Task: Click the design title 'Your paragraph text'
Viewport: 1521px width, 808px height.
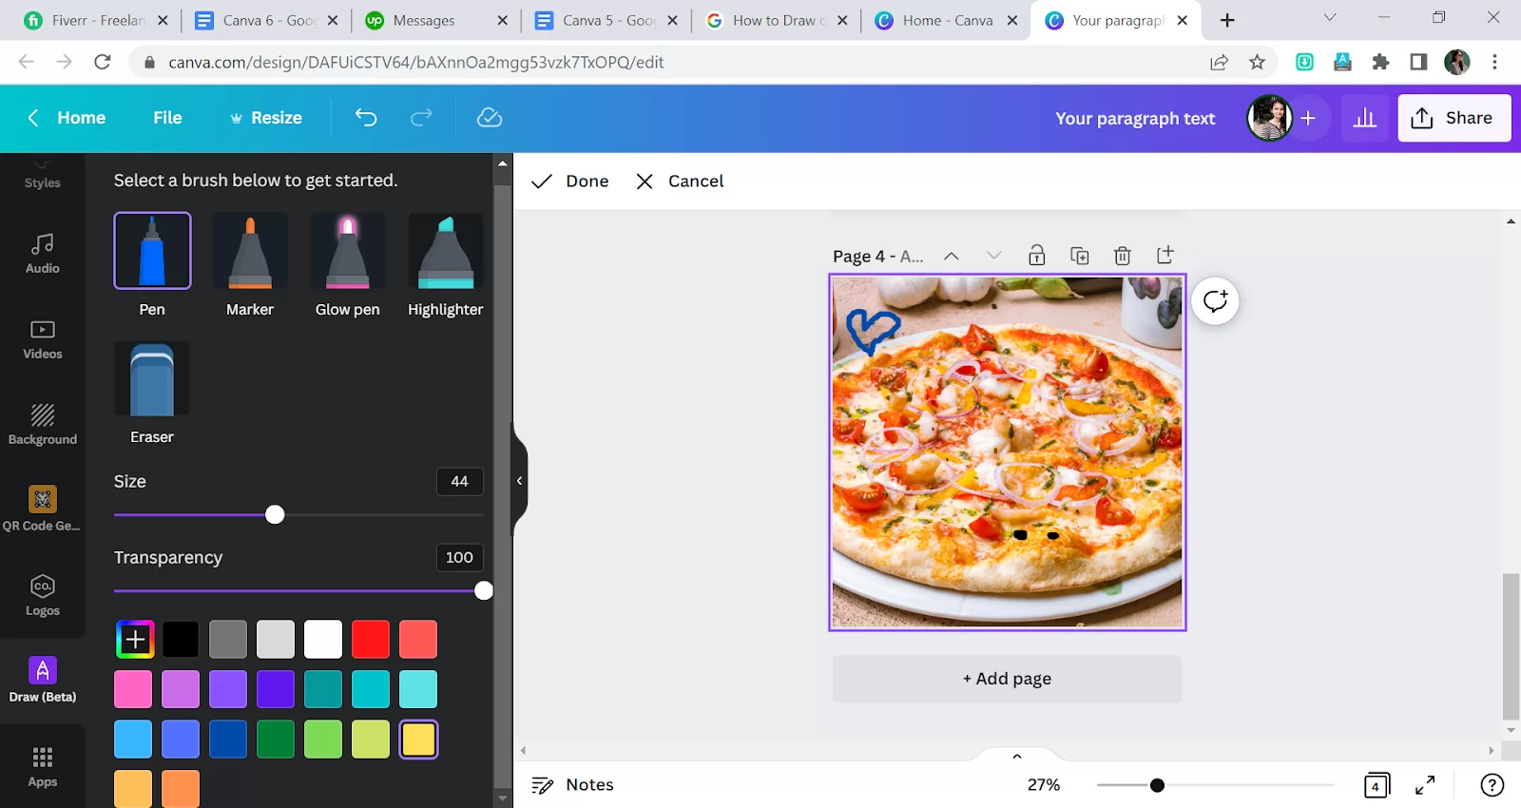Action: [x=1135, y=118]
